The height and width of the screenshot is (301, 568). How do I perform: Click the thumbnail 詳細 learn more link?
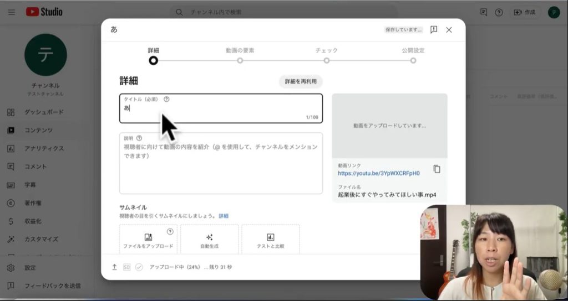click(223, 216)
